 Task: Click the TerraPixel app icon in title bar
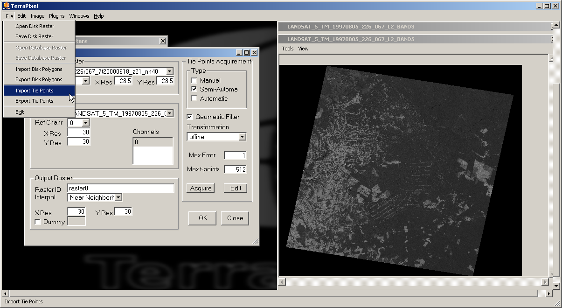tap(6, 6)
